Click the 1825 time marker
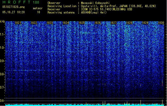This screenshot has height=106, width=167. point(82,23)
